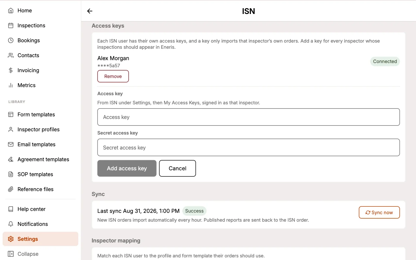Screen dimensions: 416x260
Task: Open Agreement templates label
Action: [43, 159]
